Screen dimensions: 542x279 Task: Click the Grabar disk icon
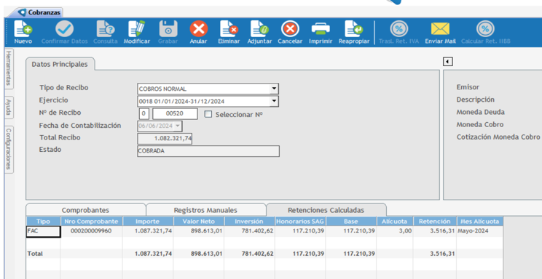click(168, 29)
